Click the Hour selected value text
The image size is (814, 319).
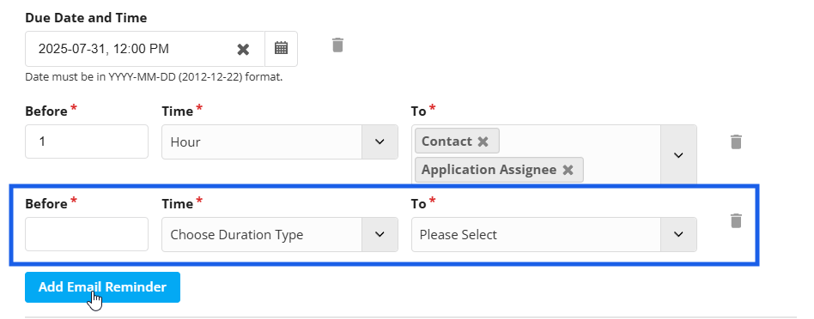click(x=185, y=142)
